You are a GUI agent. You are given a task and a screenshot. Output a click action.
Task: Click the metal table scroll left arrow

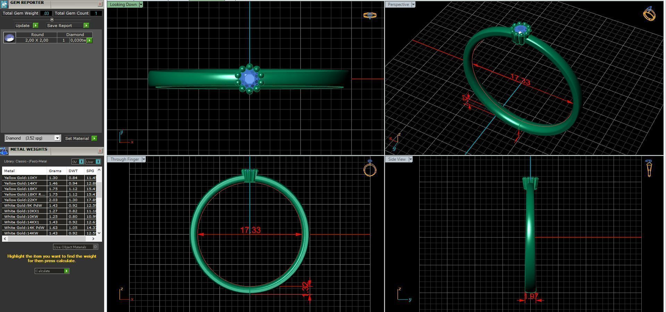click(5, 239)
